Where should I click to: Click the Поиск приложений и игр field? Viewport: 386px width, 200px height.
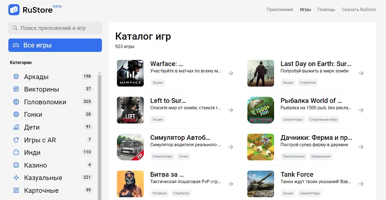(x=55, y=28)
